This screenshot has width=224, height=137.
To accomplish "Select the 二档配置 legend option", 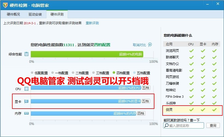I will click(80, 73).
